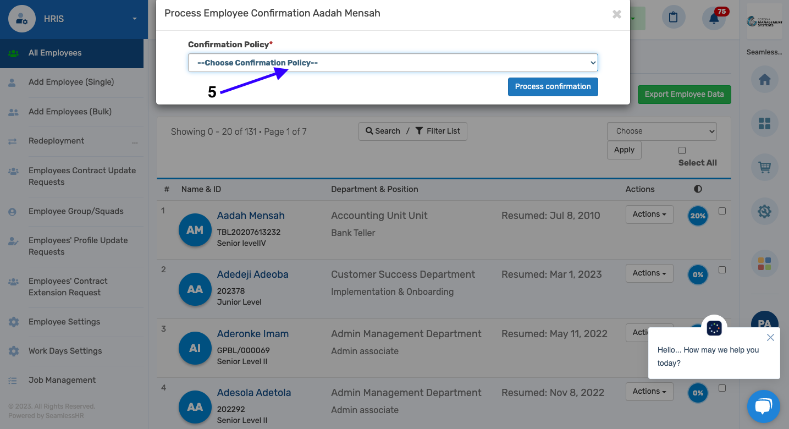789x429 pixels.
Task: Select the home icon in the right sidebar
Action: (764, 79)
